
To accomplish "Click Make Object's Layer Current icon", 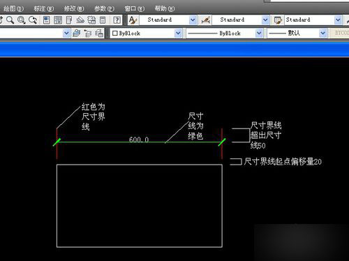I will click(77, 33).
